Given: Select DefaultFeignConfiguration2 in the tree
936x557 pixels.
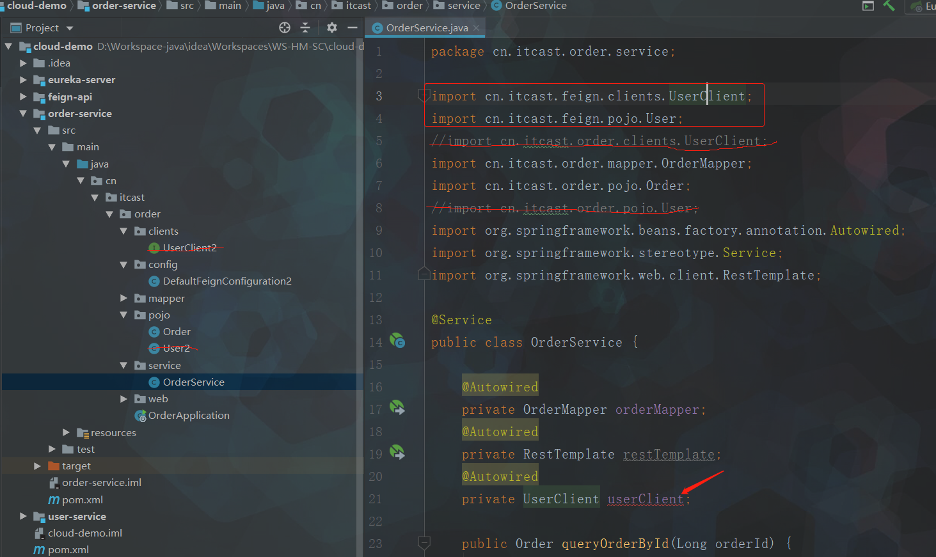Looking at the screenshot, I should click(227, 281).
